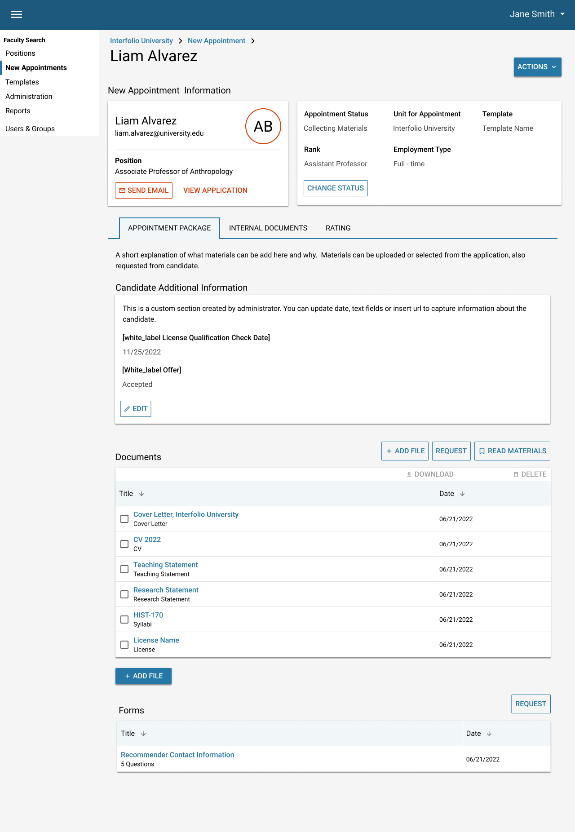
Task: Click the Delete trash icon
Action: tap(516, 474)
